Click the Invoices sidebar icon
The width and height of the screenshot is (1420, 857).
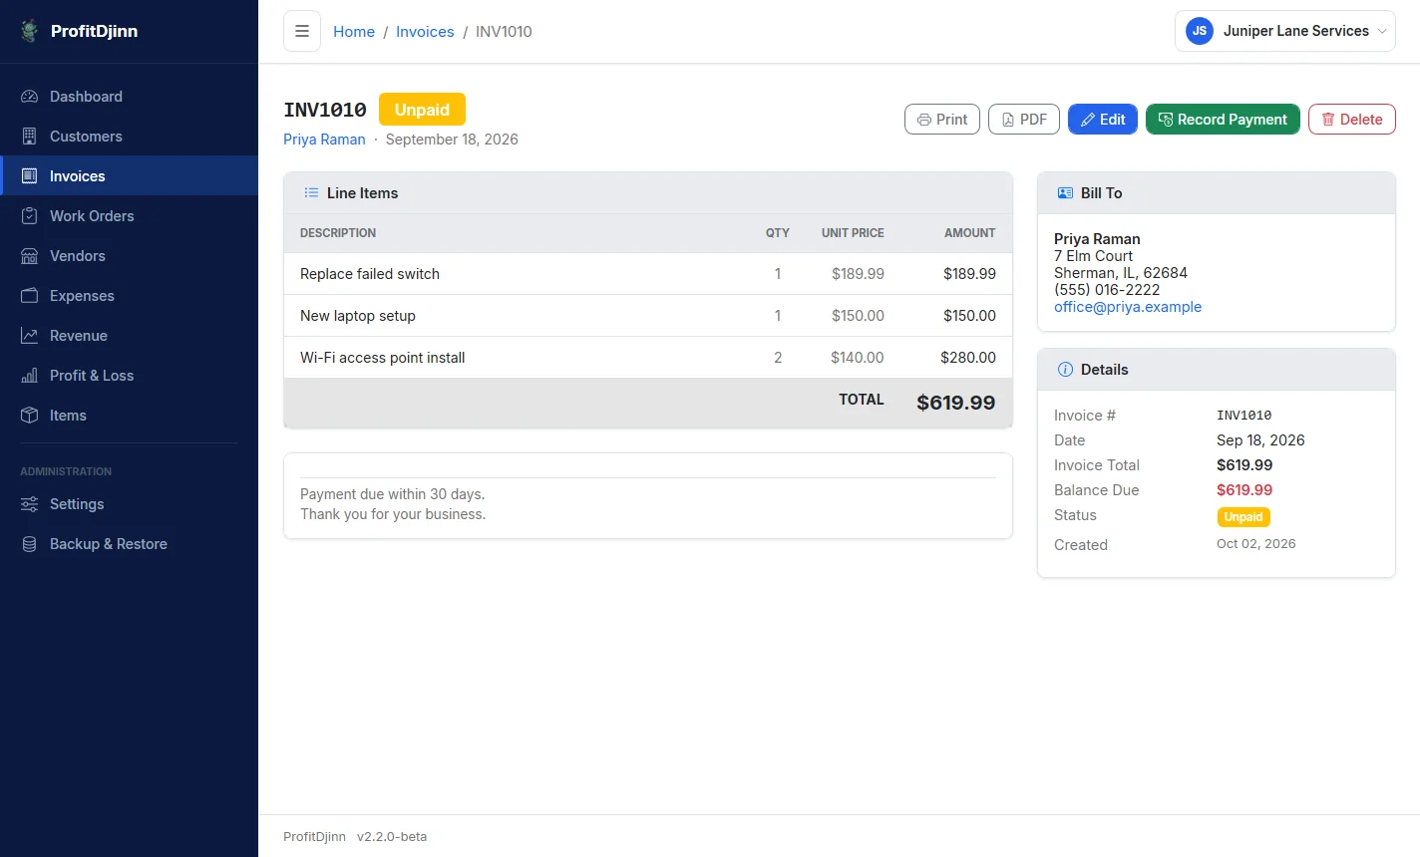point(30,176)
